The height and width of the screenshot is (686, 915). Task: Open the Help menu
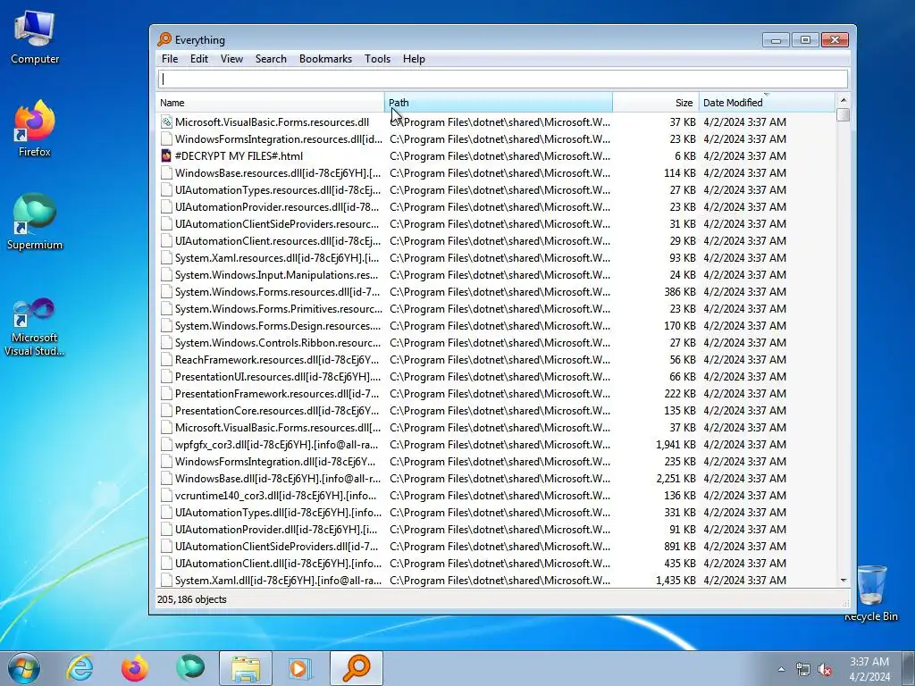point(414,59)
